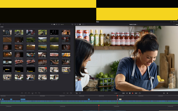The image size is (178, 111).
Task: Open the Quick 2 Cook timeline dropdown
Action: coord(133,24)
